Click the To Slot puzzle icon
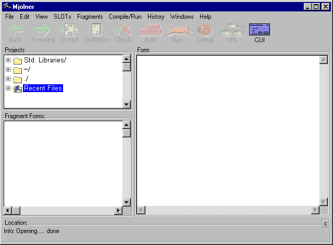 click(x=69, y=30)
